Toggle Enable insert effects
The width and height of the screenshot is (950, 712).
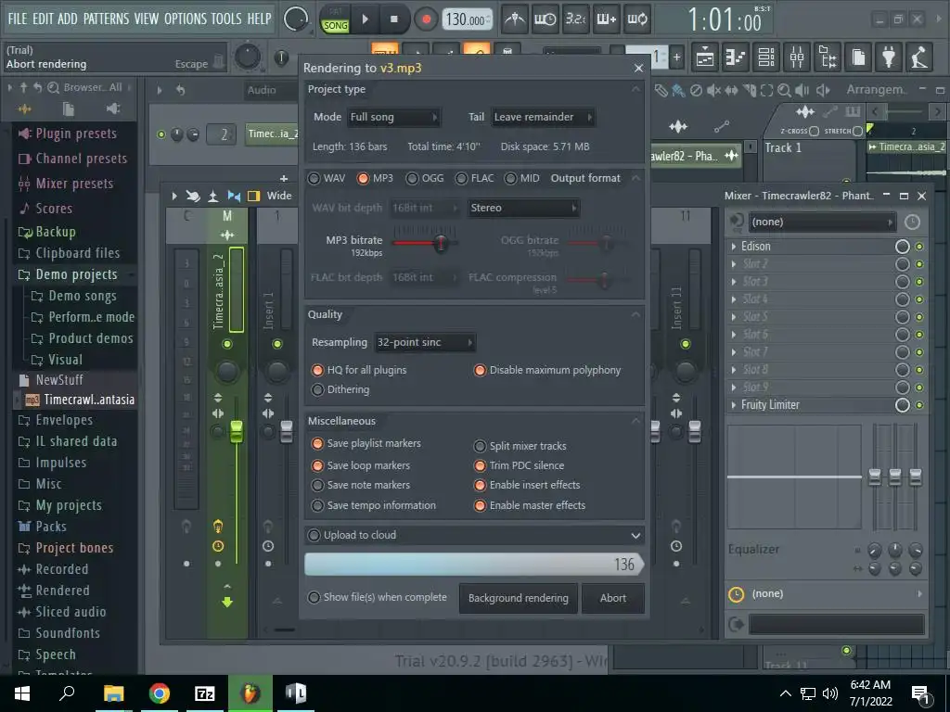coord(527,485)
